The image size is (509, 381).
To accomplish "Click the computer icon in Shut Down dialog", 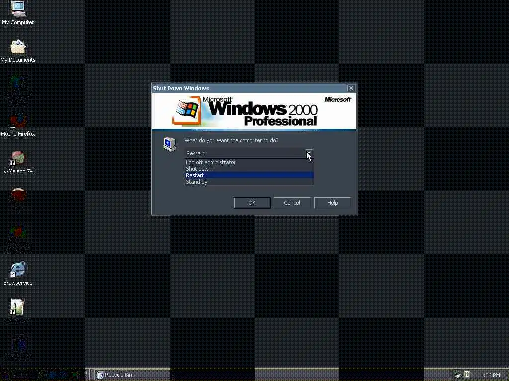I will tap(170, 144).
